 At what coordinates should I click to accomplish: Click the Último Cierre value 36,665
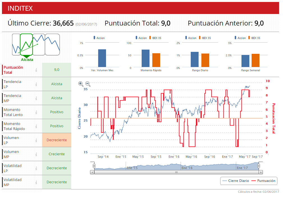[63, 23]
